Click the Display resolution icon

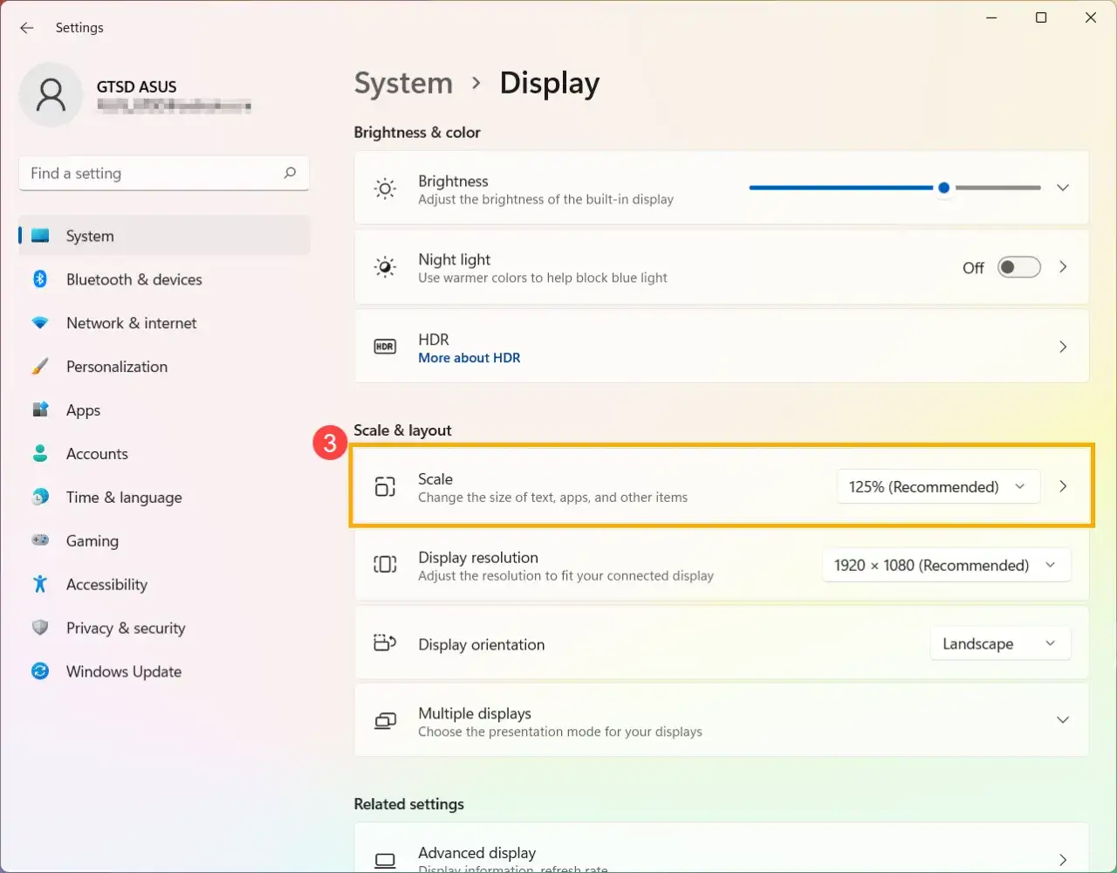(385, 564)
